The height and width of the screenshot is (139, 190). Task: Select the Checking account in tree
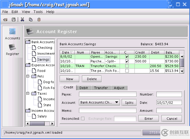45,48
